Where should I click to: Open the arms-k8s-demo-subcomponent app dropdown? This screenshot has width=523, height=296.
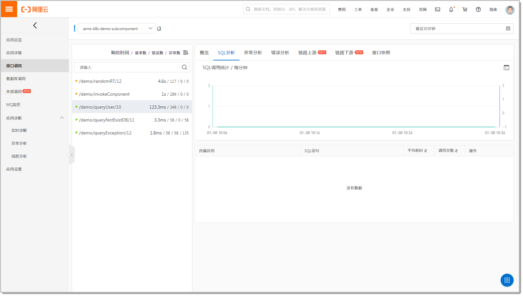116,28
